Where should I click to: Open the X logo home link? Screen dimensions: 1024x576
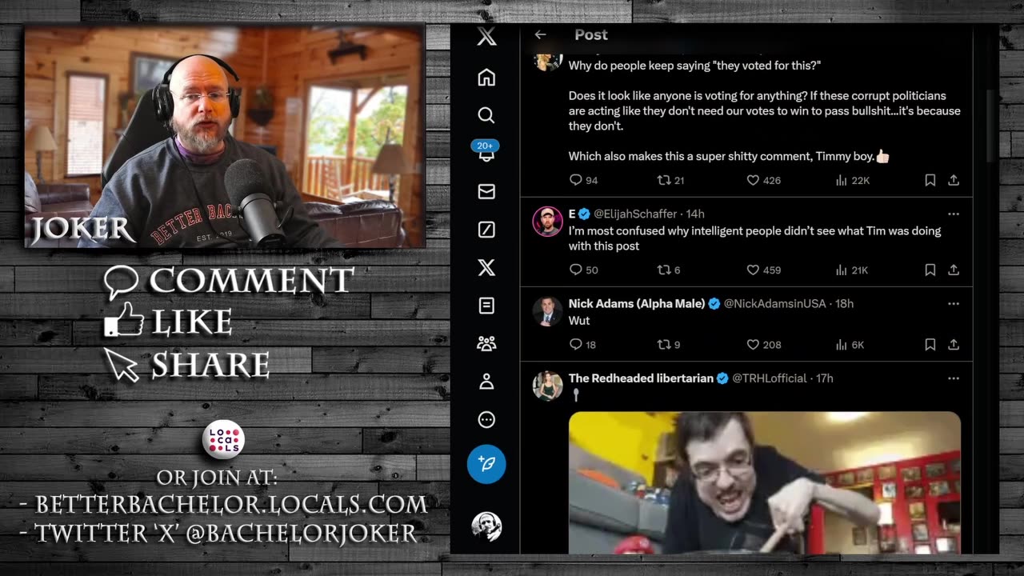[486, 36]
